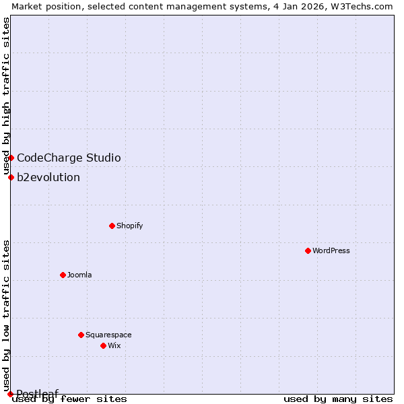The height and width of the screenshot is (404, 404).
Task: Click the 'used by low traffic sites' axis label
Action: (x=6, y=316)
